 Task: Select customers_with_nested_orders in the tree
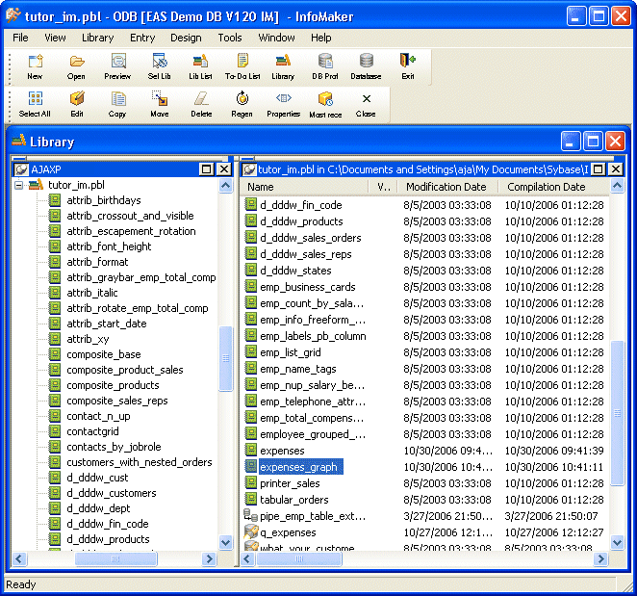[x=140, y=462]
